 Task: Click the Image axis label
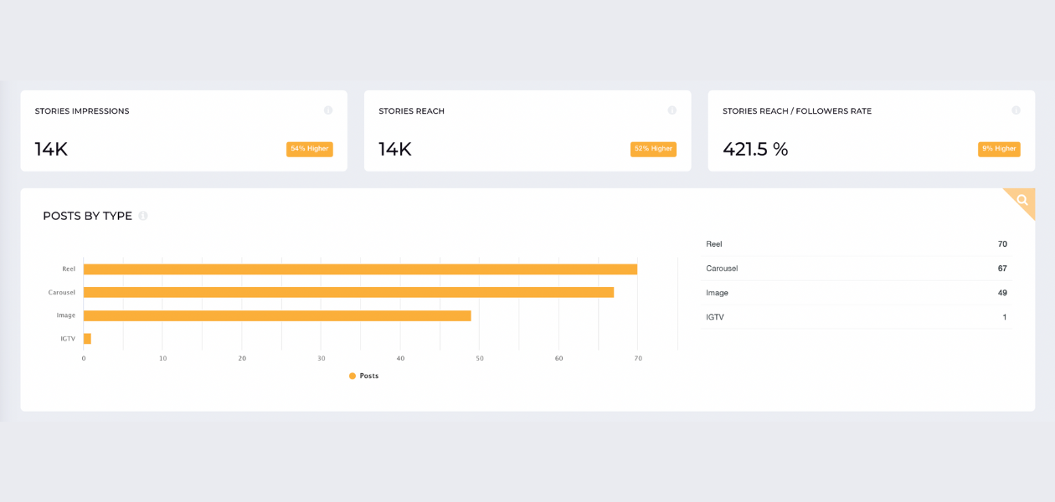click(x=66, y=315)
